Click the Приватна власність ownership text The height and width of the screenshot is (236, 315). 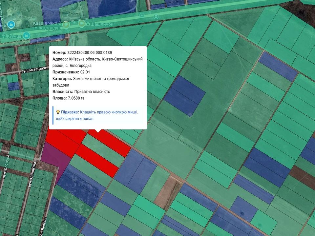click(x=92, y=91)
